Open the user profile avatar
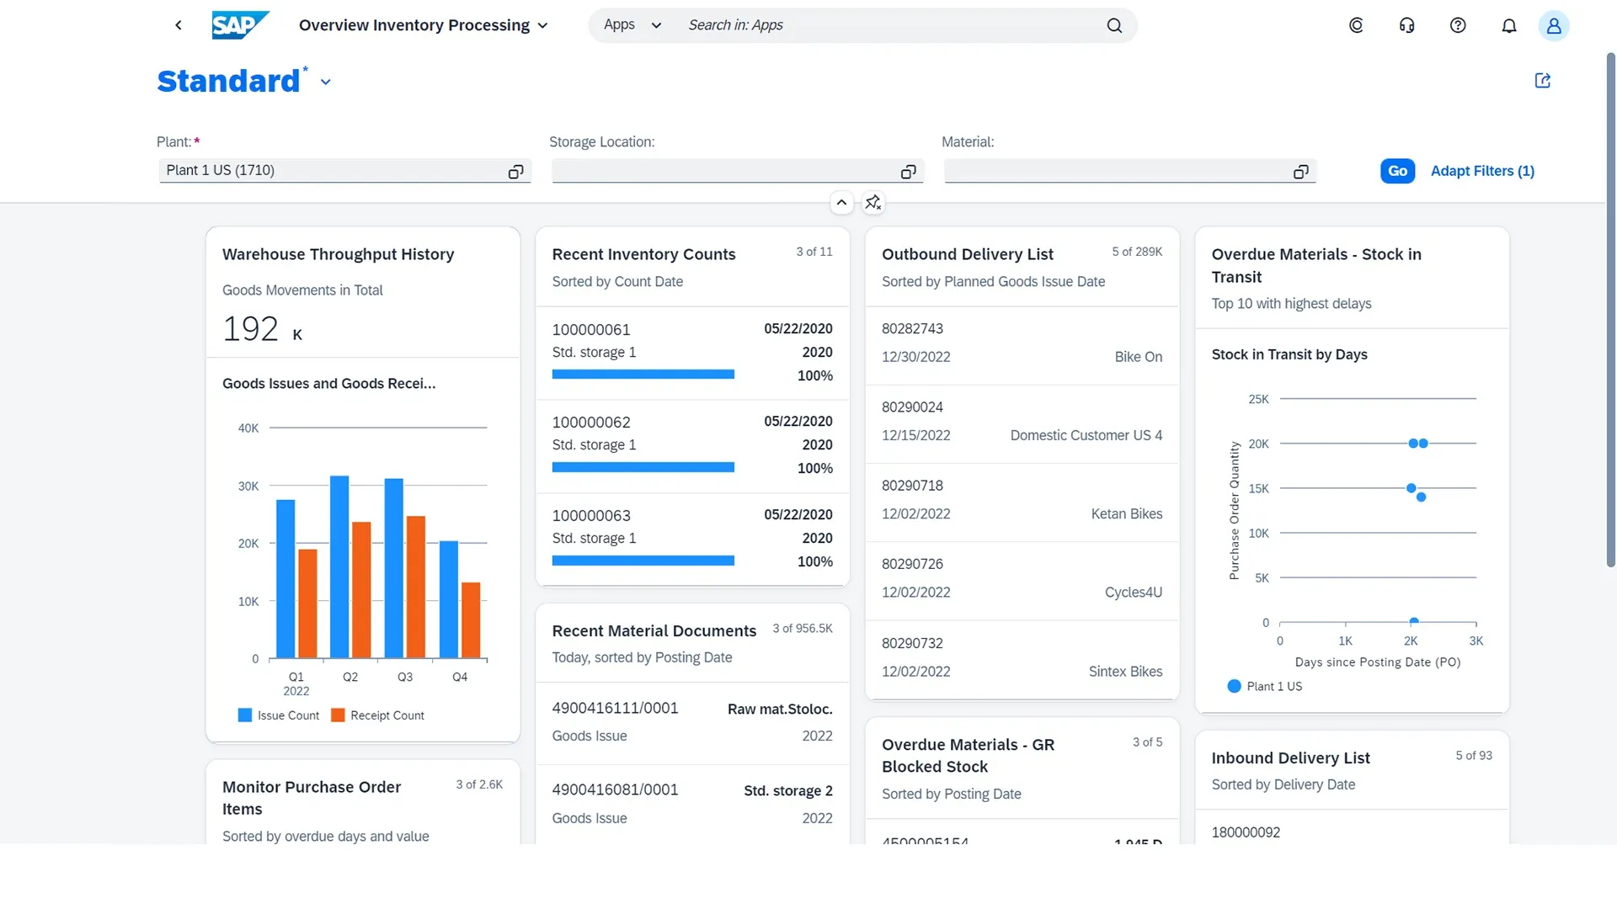This screenshot has width=1617, height=909. pyautogui.click(x=1554, y=25)
